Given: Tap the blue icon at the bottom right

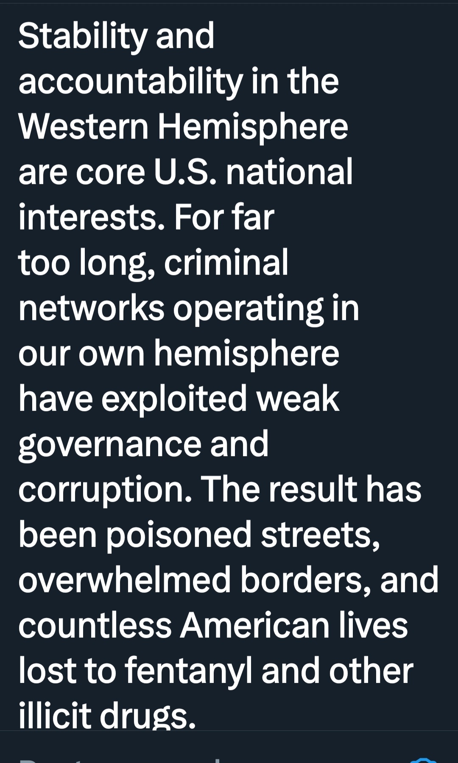Looking at the screenshot, I should coord(424,760).
